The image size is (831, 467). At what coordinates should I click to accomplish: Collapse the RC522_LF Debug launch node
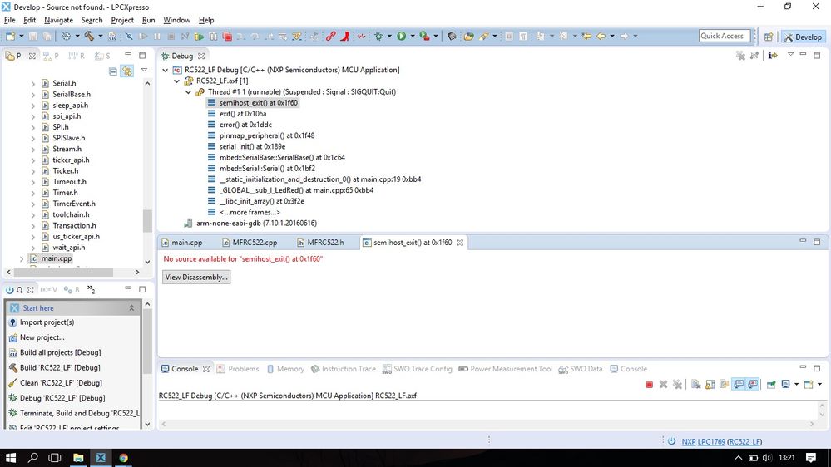[166, 70]
